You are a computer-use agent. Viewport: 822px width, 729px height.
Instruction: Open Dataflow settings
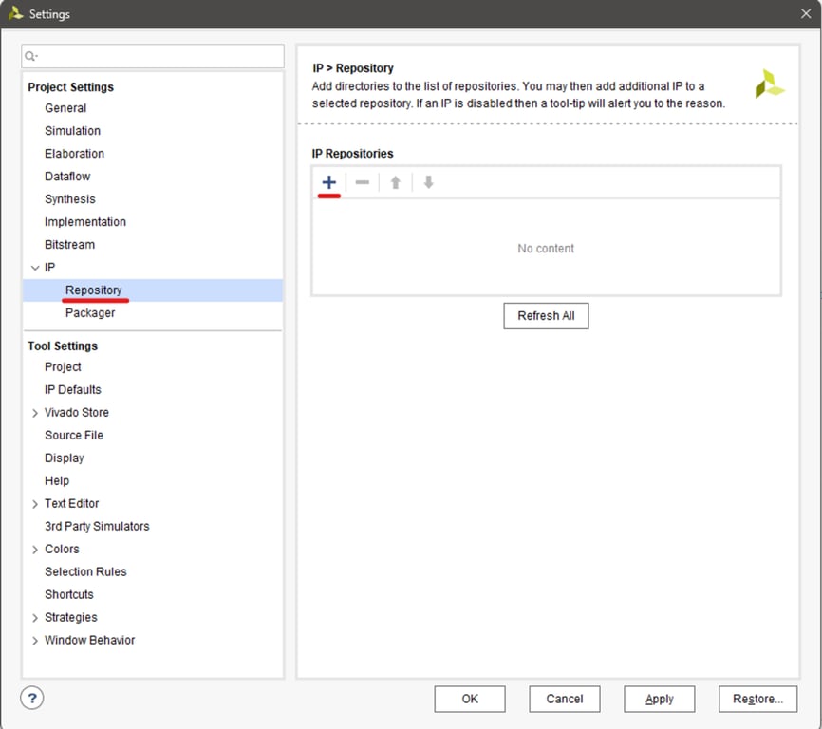point(67,177)
